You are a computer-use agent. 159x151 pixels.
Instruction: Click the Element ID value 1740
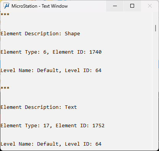[x=95, y=52]
